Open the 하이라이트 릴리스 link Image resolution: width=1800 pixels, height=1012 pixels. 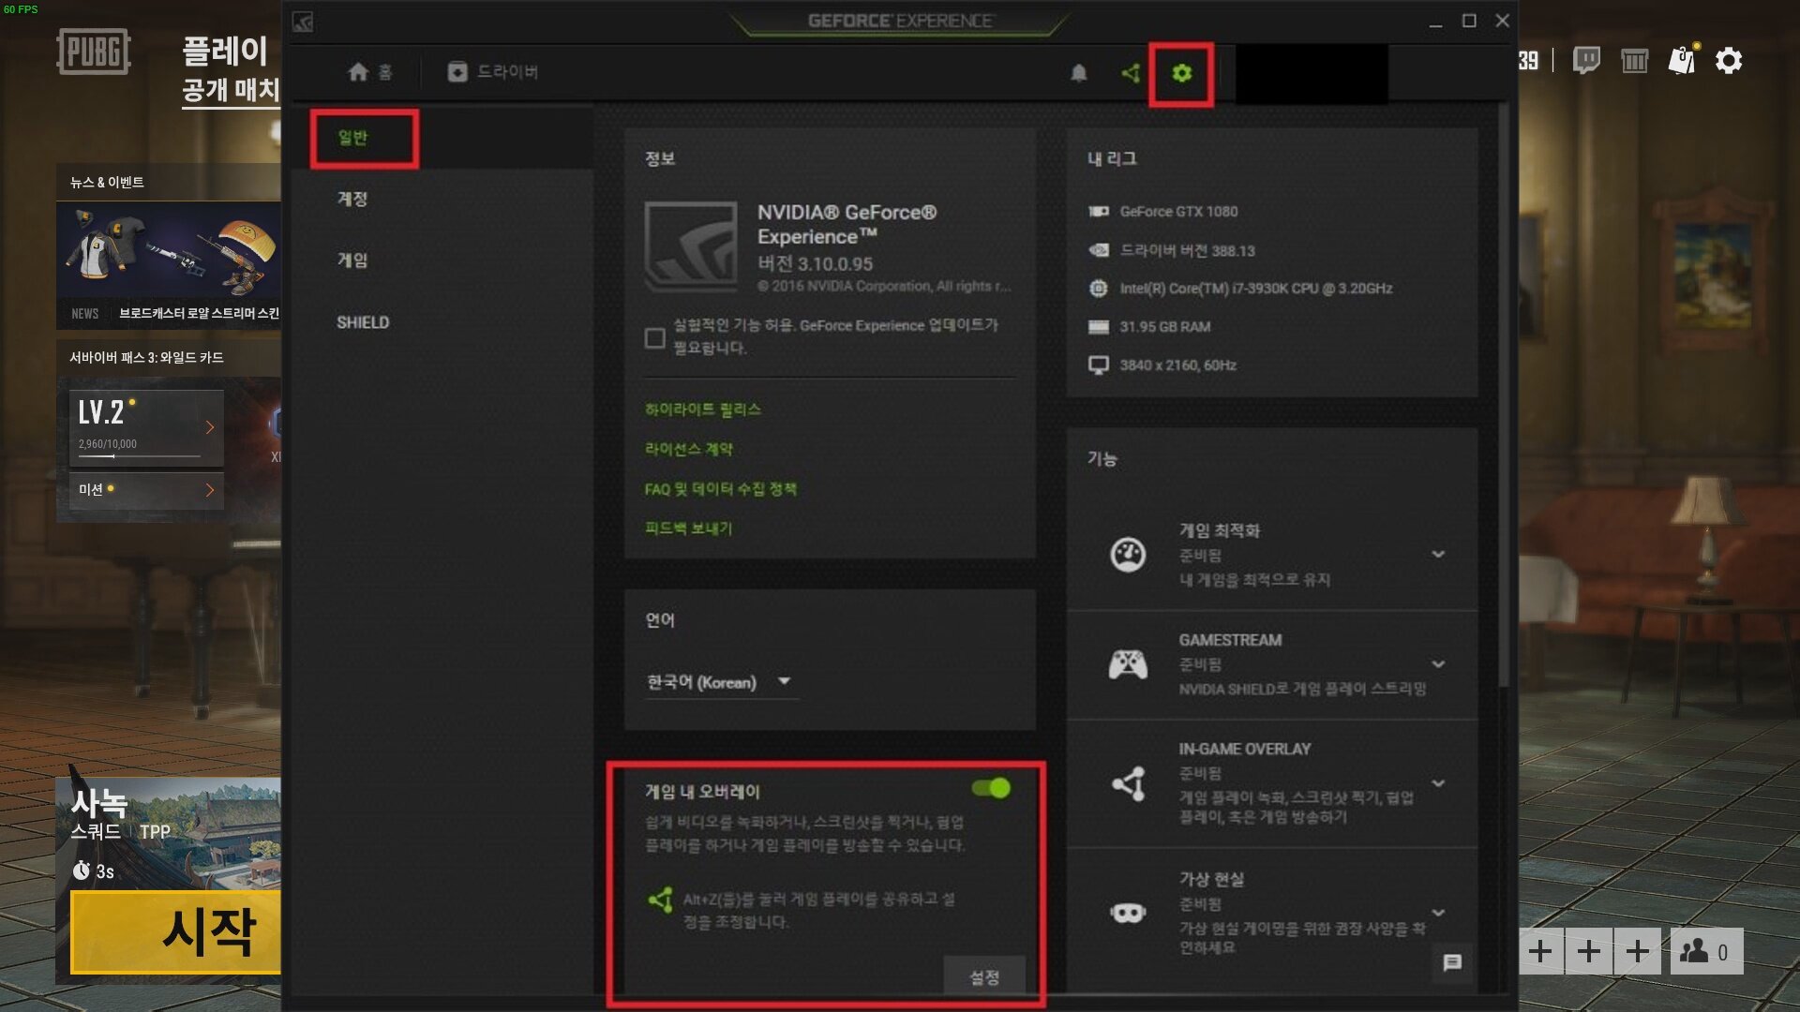point(702,409)
